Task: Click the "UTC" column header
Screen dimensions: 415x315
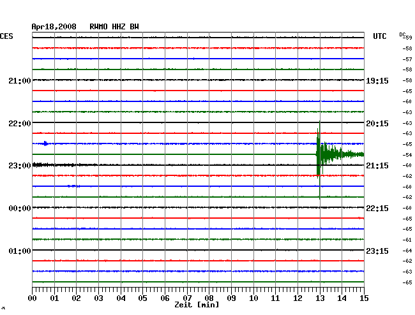Action: tap(379, 36)
